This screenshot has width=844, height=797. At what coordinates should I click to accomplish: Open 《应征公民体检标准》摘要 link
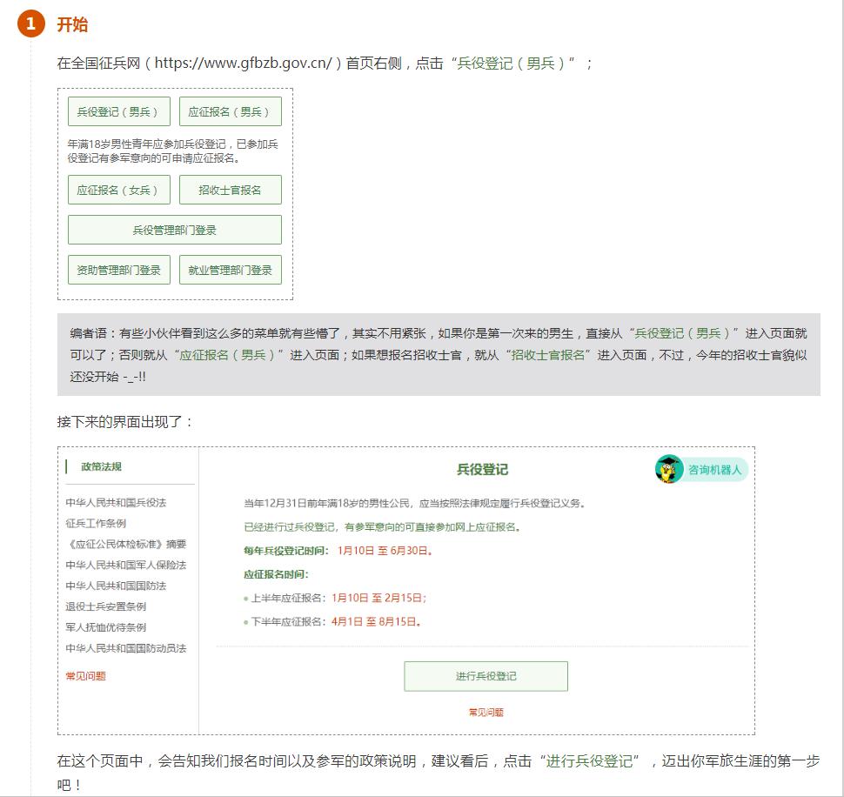point(126,545)
